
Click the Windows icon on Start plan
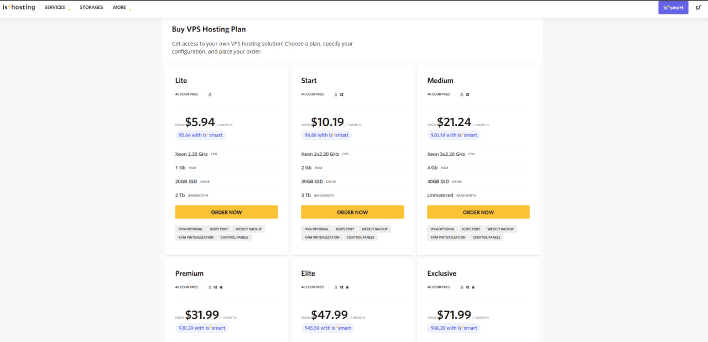[x=342, y=94]
